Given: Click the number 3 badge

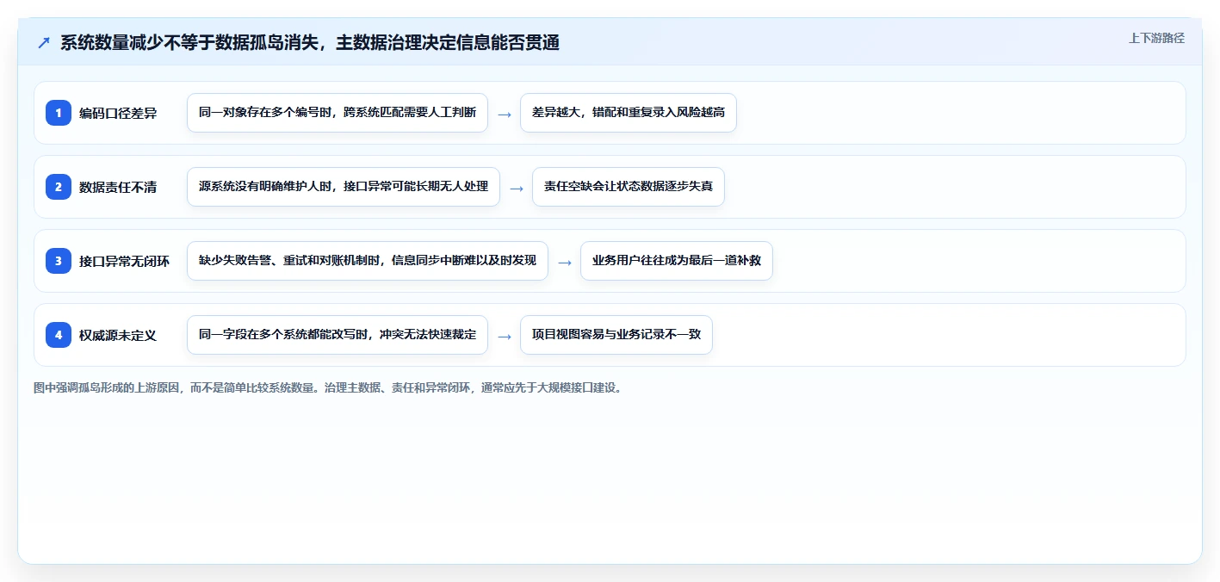Looking at the screenshot, I should (x=59, y=261).
